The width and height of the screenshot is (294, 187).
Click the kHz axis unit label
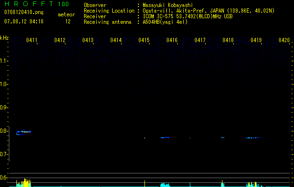[x=4, y=38]
